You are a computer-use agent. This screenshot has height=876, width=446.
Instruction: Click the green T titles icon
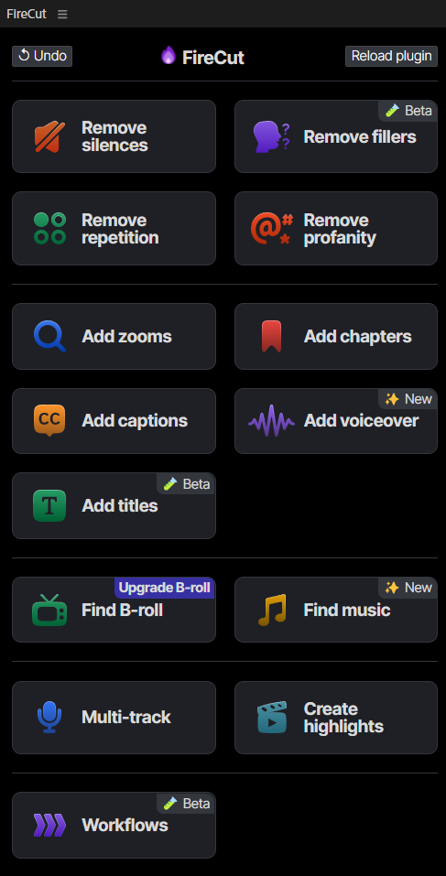point(49,505)
